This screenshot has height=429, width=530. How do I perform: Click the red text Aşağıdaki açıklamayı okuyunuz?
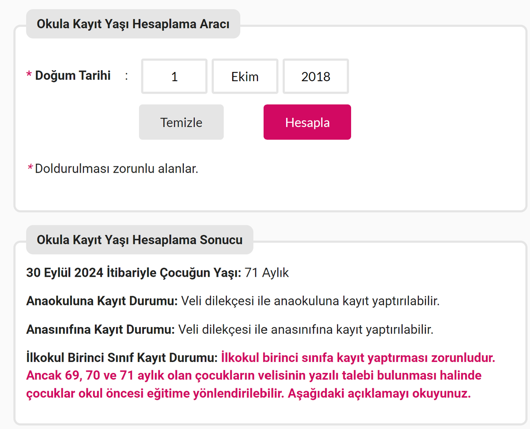coord(379,394)
